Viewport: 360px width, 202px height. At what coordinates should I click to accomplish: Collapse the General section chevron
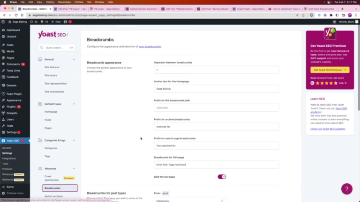click(74, 59)
